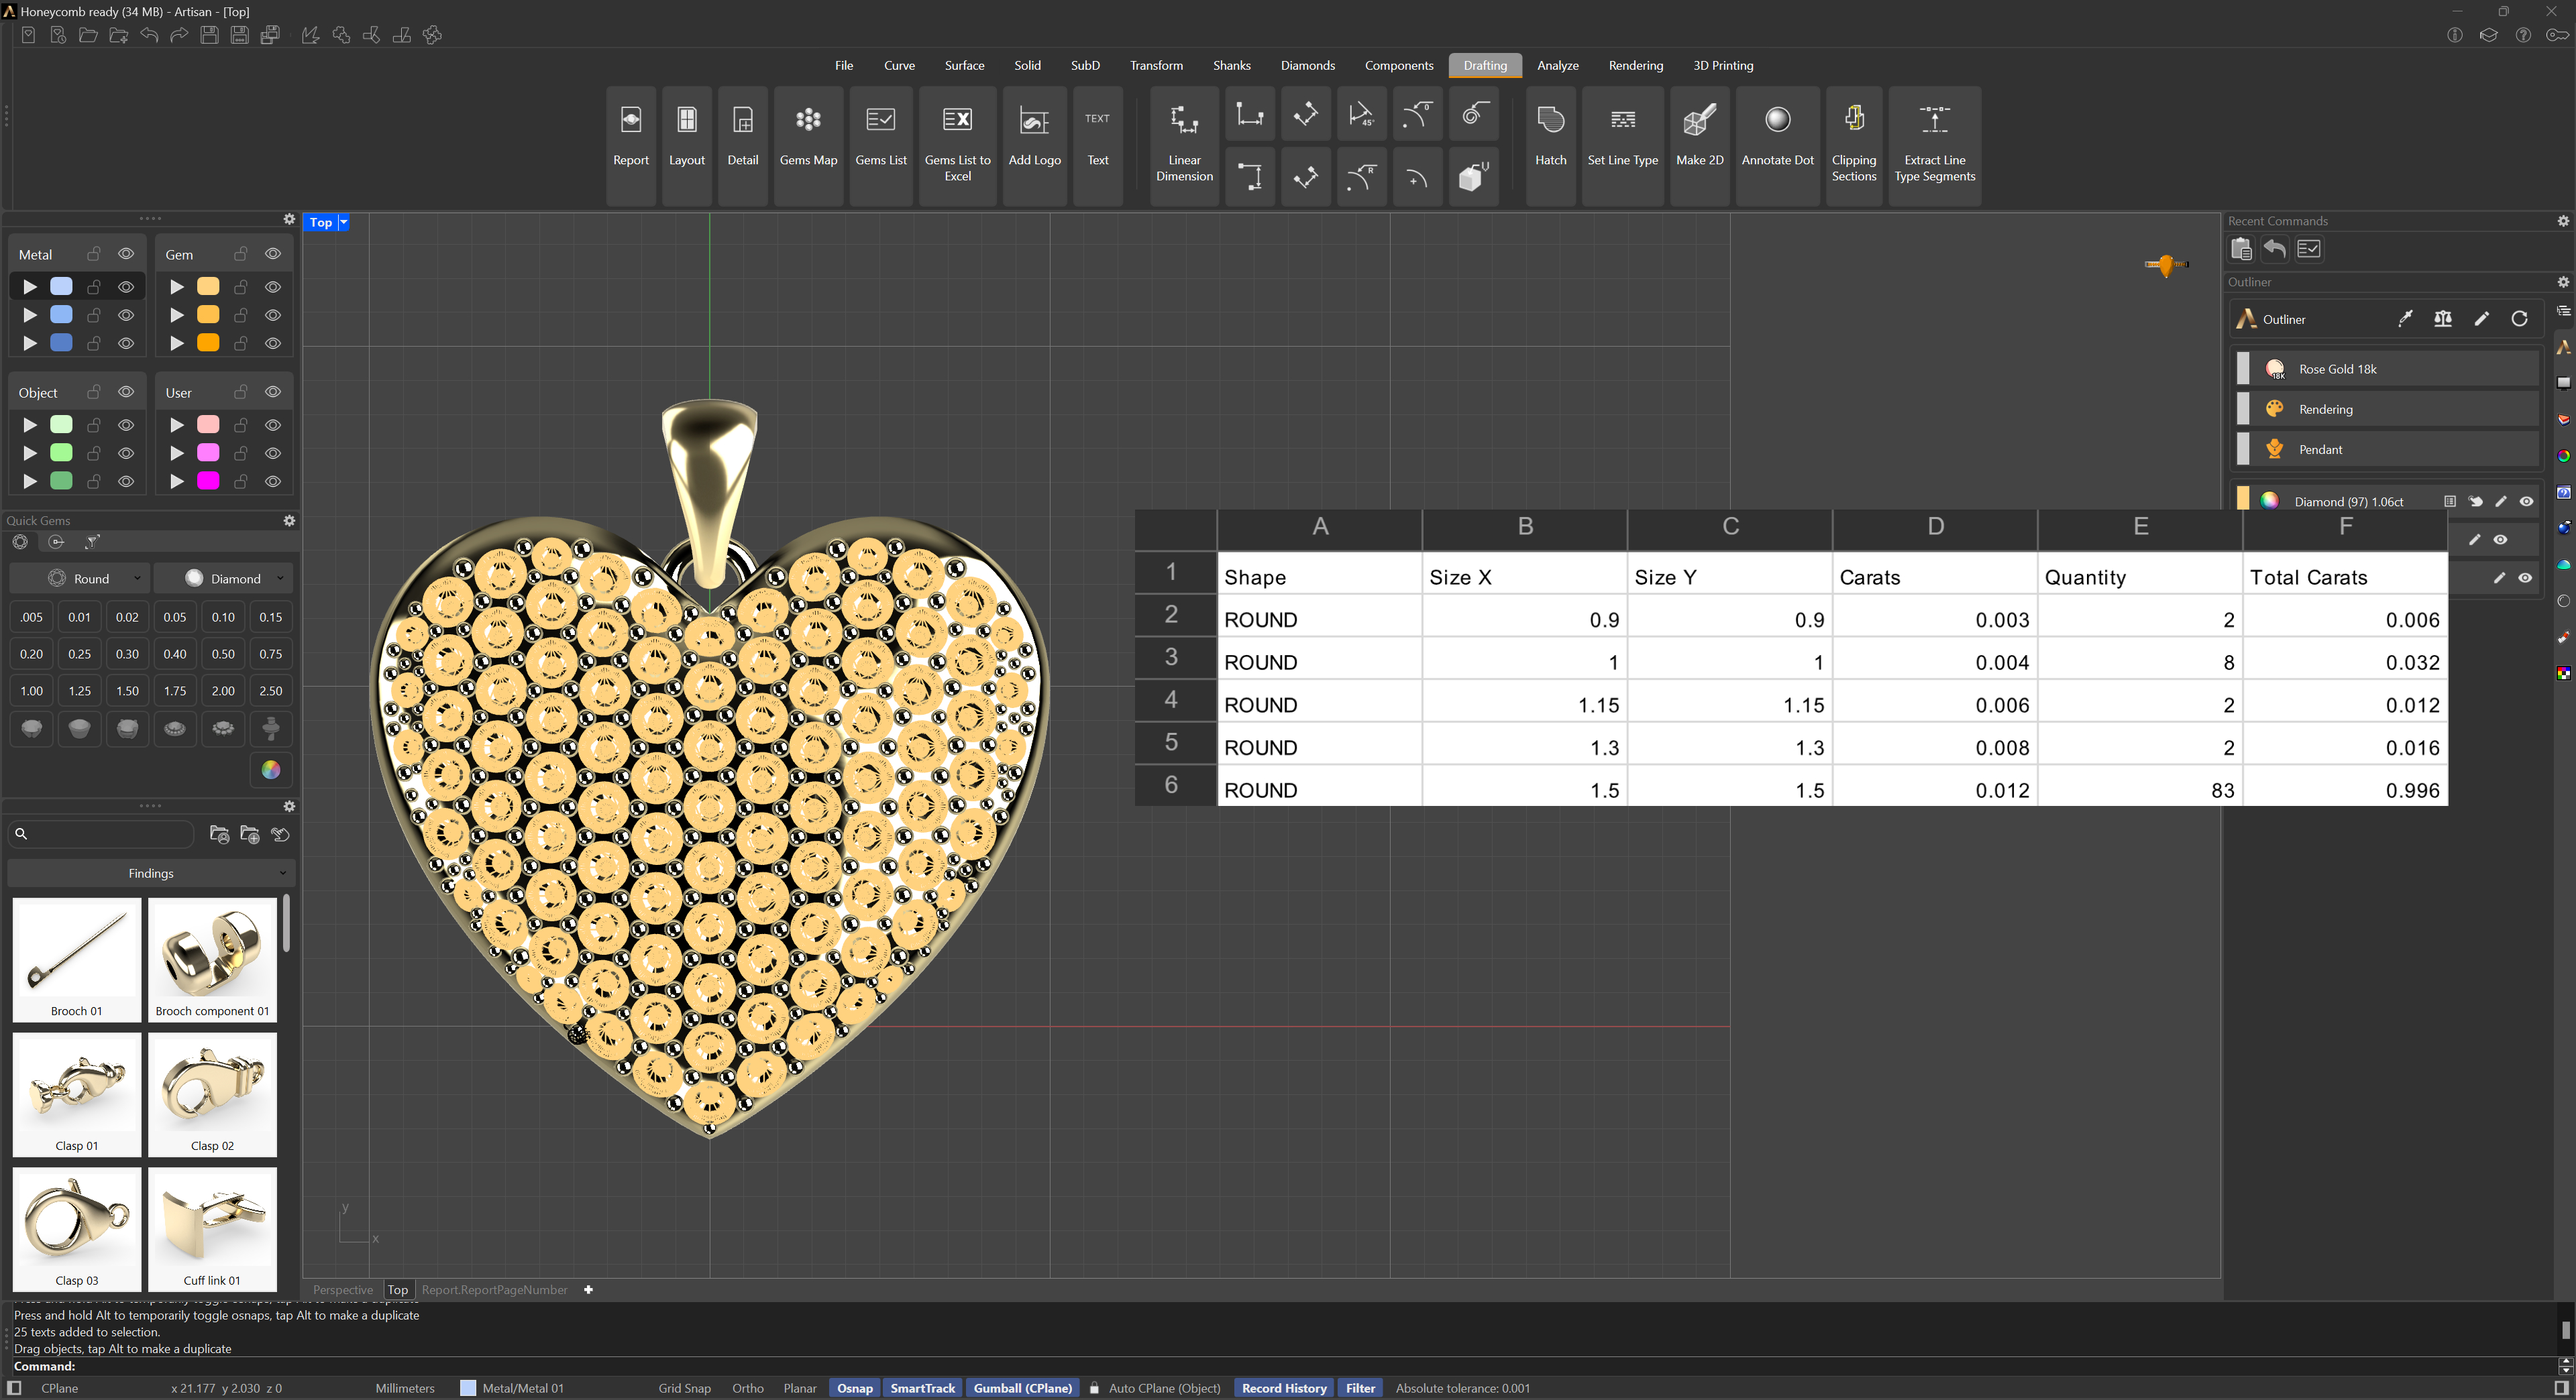Viewport: 2576px width, 1400px height.
Task: Click the Add Logo tool
Action: [1035, 146]
